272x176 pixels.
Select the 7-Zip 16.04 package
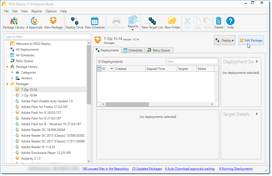click(x=29, y=95)
